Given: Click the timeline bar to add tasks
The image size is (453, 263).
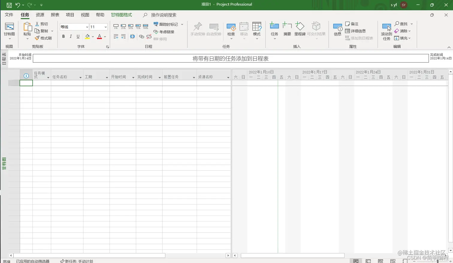Looking at the screenshot, I should 231,59.
